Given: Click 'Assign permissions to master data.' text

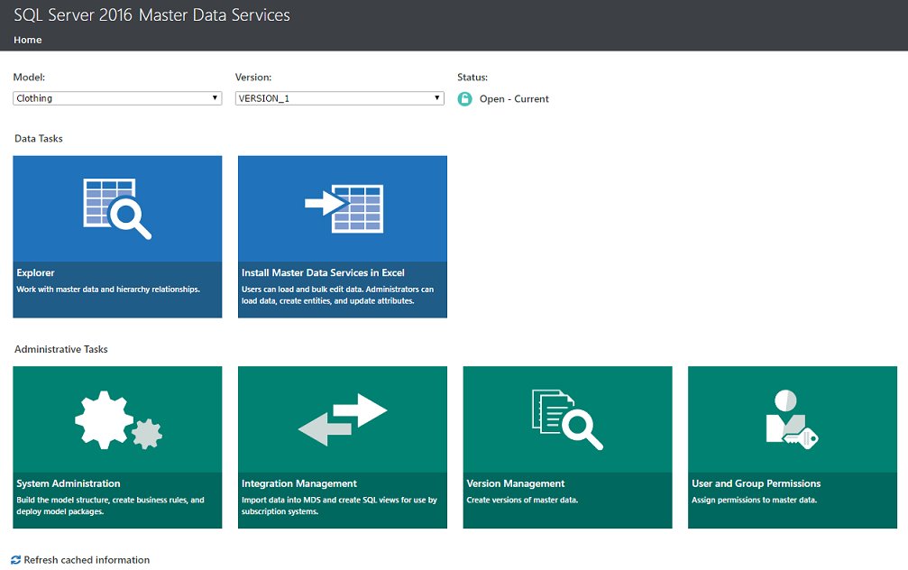Looking at the screenshot, I should tap(754, 500).
